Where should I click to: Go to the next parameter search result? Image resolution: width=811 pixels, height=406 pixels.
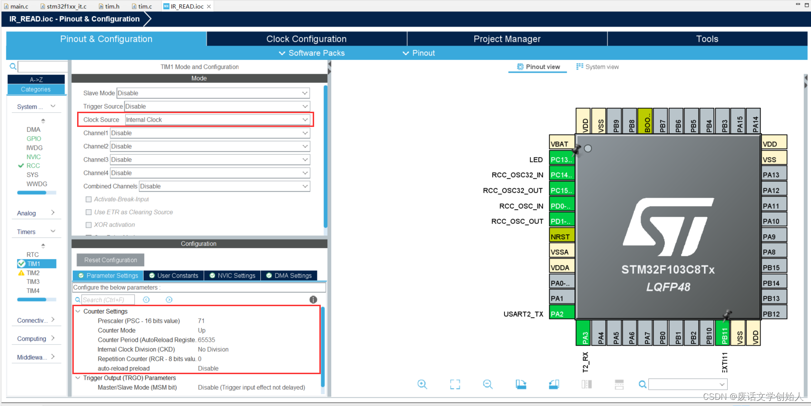pyautogui.click(x=169, y=300)
